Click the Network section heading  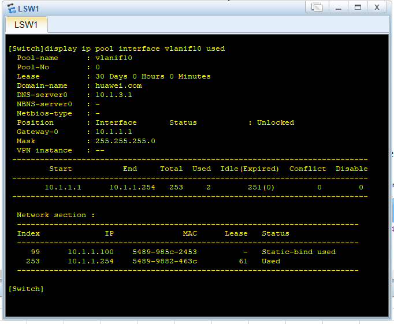tap(56, 215)
